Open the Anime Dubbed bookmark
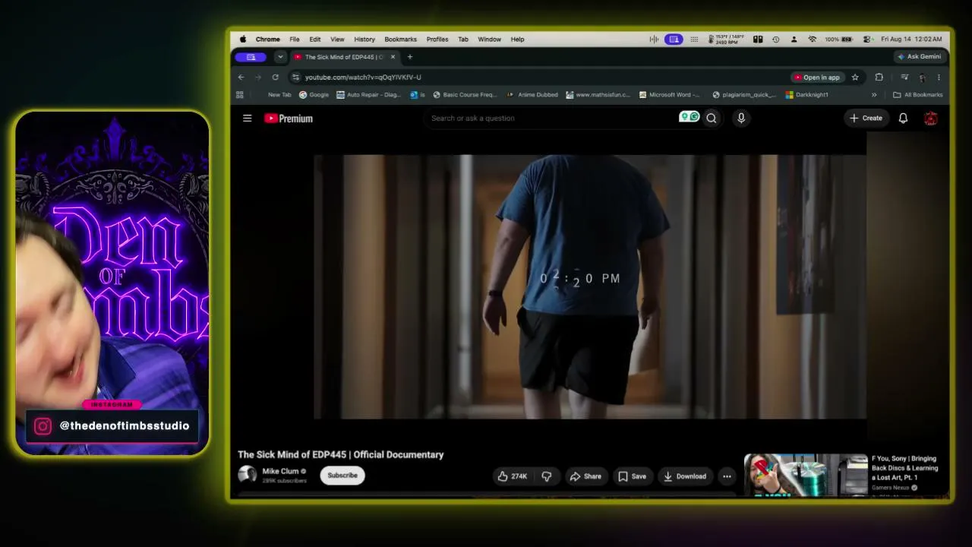 532,95
